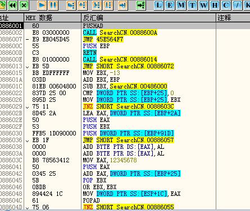The image size is (250, 211).
Task: Click the HEX 数据 column header
Action: (53, 18)
